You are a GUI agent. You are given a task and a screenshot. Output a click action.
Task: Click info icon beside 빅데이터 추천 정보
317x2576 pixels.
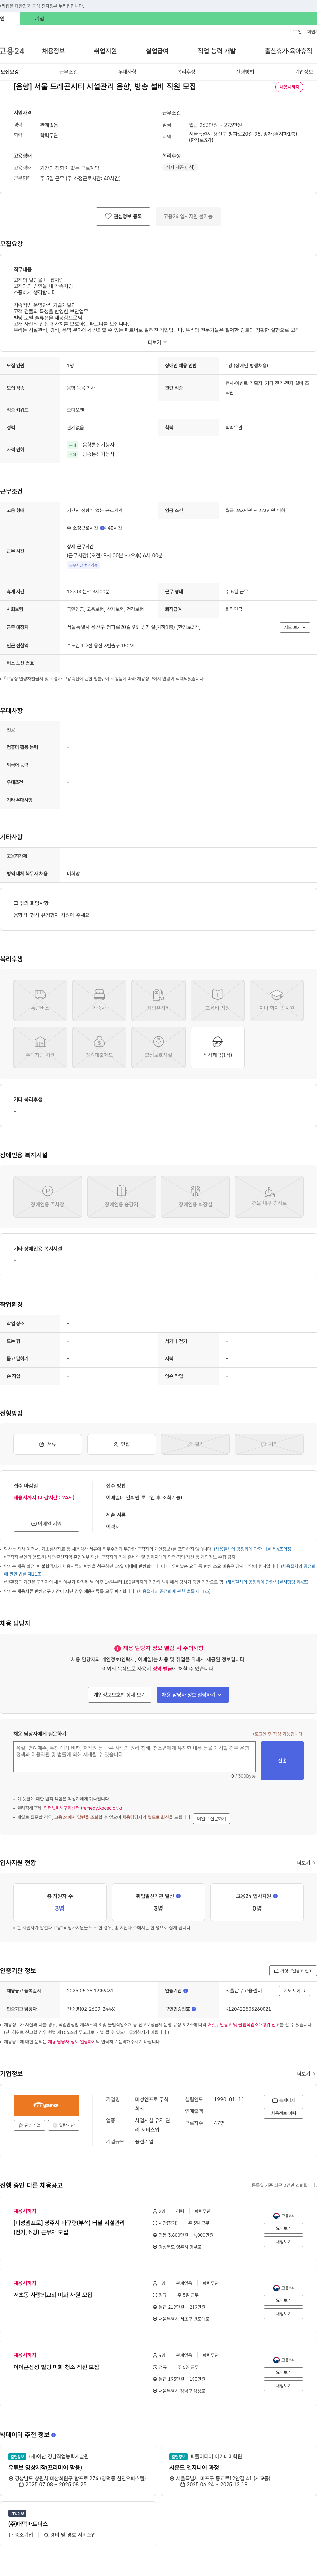tap(53, 2435)
